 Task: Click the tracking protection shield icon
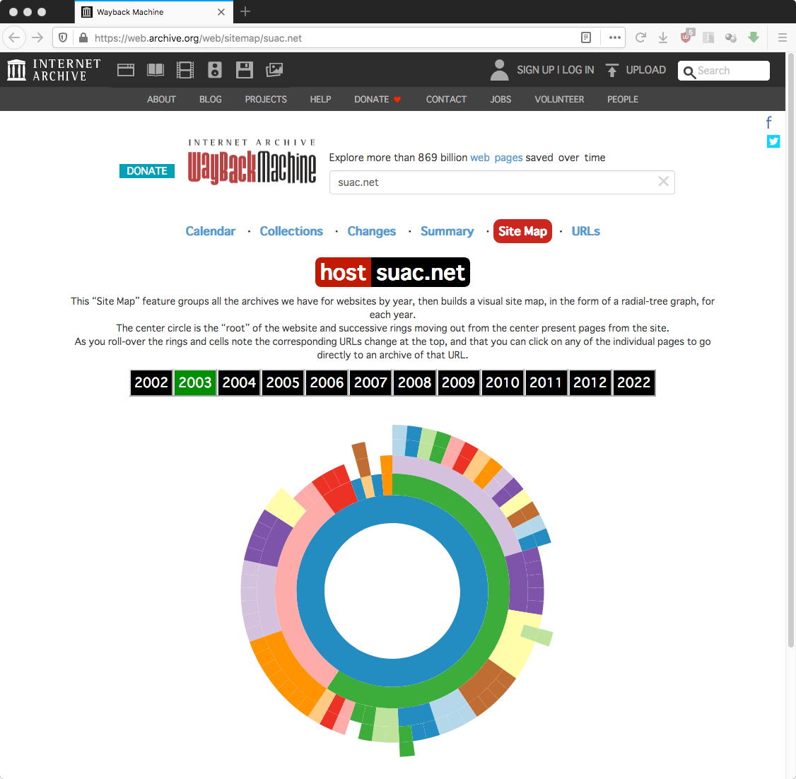[x=63, y=37]
